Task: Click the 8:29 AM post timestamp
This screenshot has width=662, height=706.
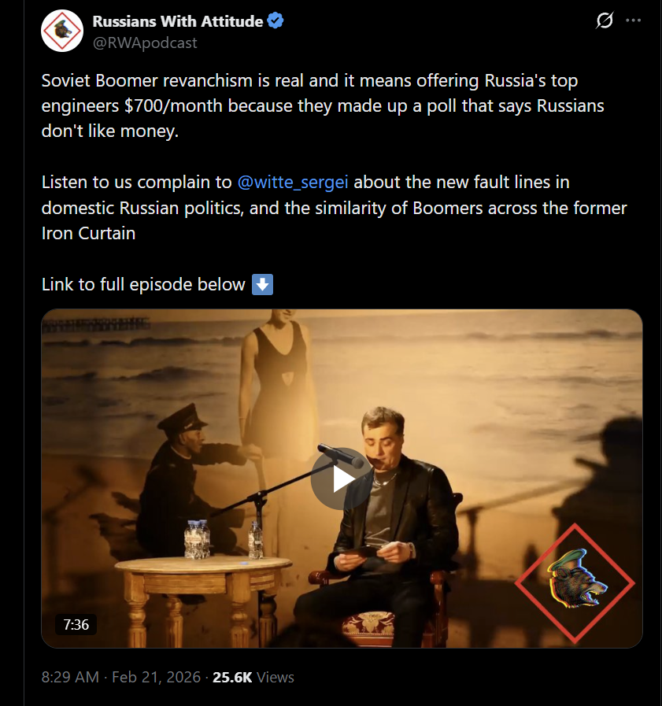Action: [71, 677]
